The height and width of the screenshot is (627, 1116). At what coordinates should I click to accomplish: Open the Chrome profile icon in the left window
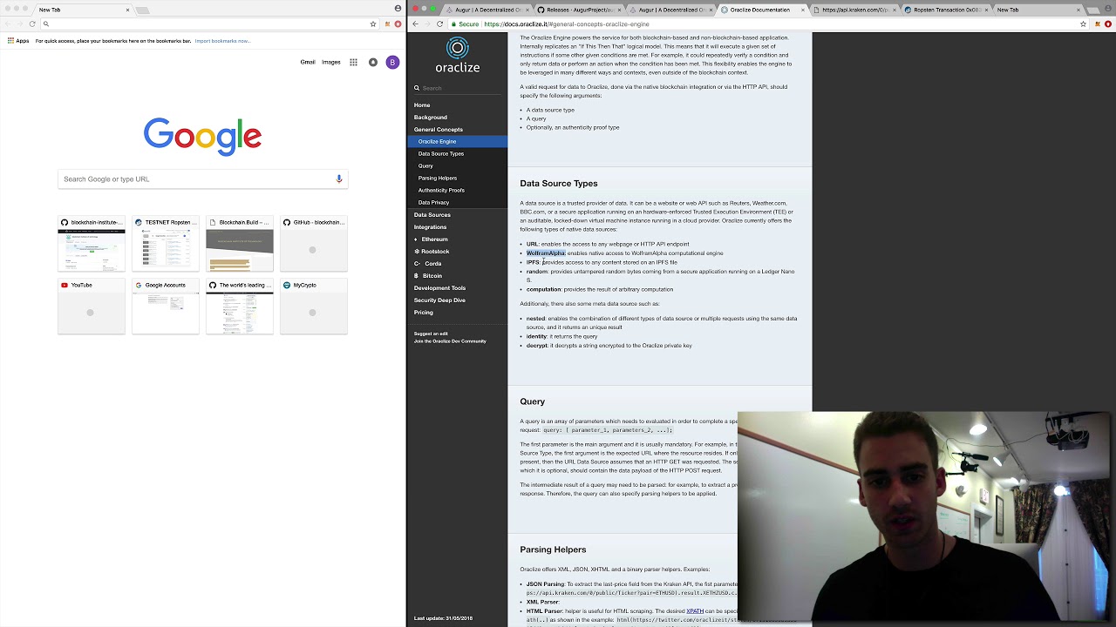pyautogui.click(x=398, y=9)
